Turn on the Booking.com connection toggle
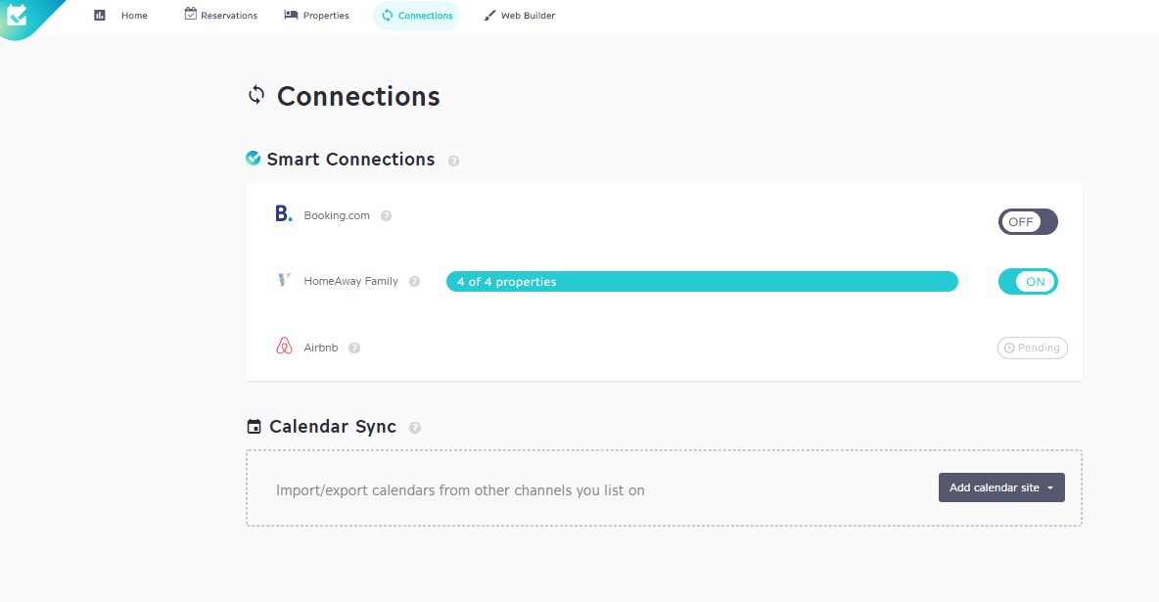Viewport: 1159px width, 602px height. tap(1028, 222)
